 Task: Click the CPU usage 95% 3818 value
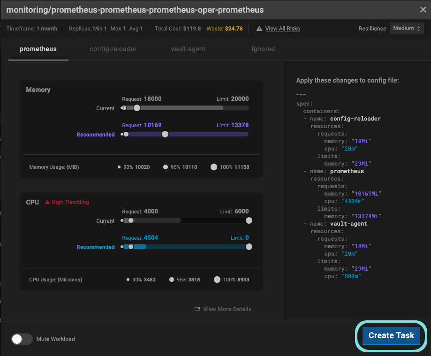coord(188,280)
